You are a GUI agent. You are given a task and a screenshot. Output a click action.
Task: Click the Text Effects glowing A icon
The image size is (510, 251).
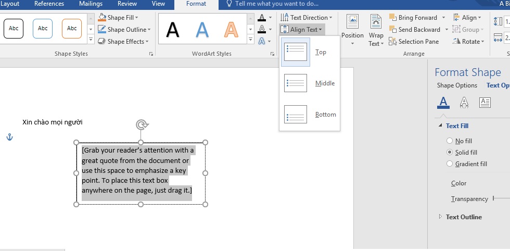(262, 41)
